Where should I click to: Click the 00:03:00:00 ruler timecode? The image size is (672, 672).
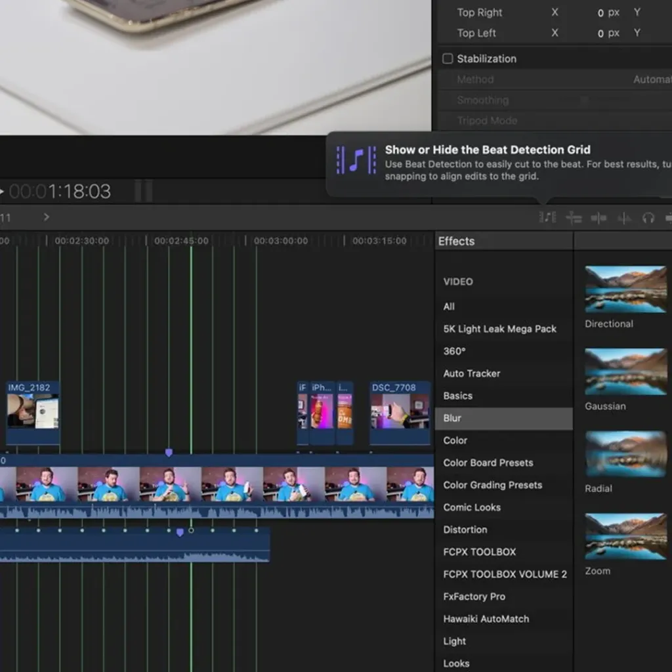[x=281, y=241]
